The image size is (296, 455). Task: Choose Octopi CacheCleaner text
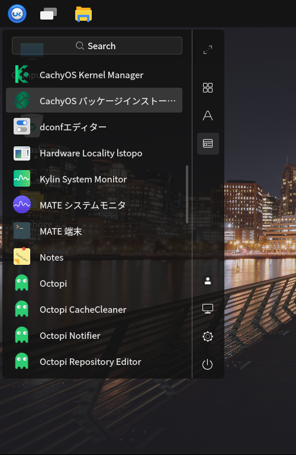coord(83,310)
